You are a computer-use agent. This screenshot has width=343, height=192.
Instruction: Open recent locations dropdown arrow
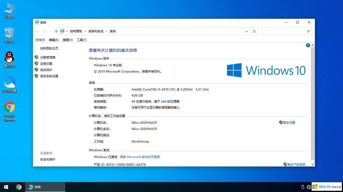pyautogui.click(x=51, y=31)
